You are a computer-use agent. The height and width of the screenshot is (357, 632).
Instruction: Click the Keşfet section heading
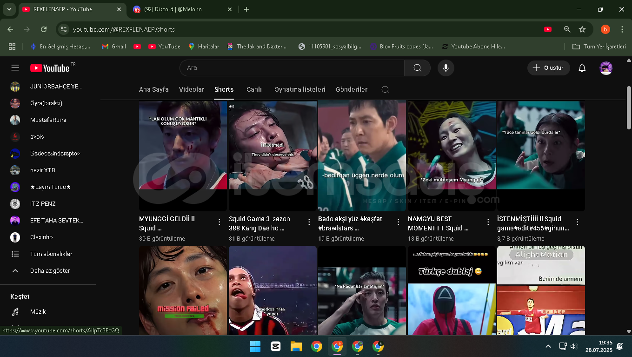pyautogui.click(x=20, y=296)
